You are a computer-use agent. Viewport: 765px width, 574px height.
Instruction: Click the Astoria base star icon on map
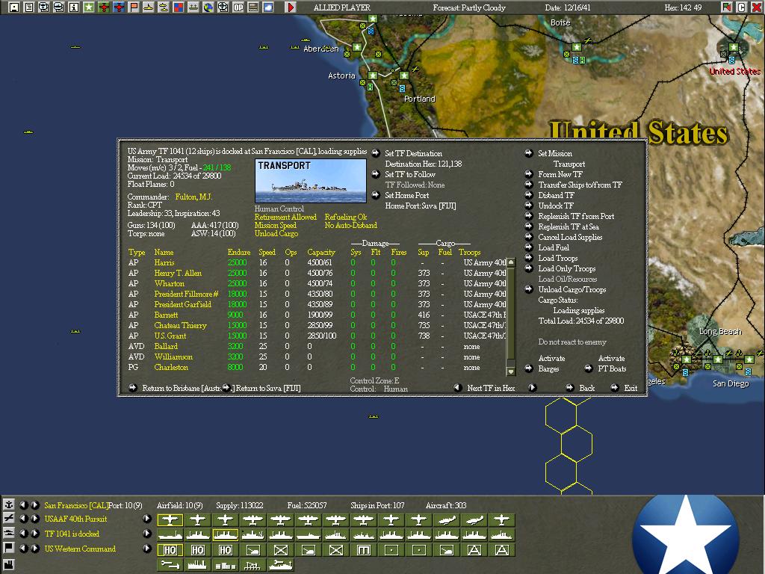coord(373,75)
